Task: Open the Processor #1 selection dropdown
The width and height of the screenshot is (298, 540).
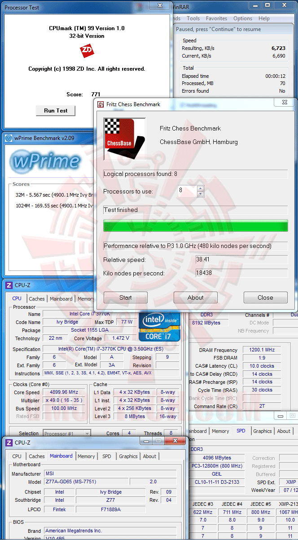Action: [67, 433]
